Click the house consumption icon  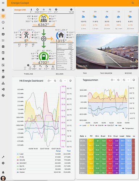tap(61, 35)
